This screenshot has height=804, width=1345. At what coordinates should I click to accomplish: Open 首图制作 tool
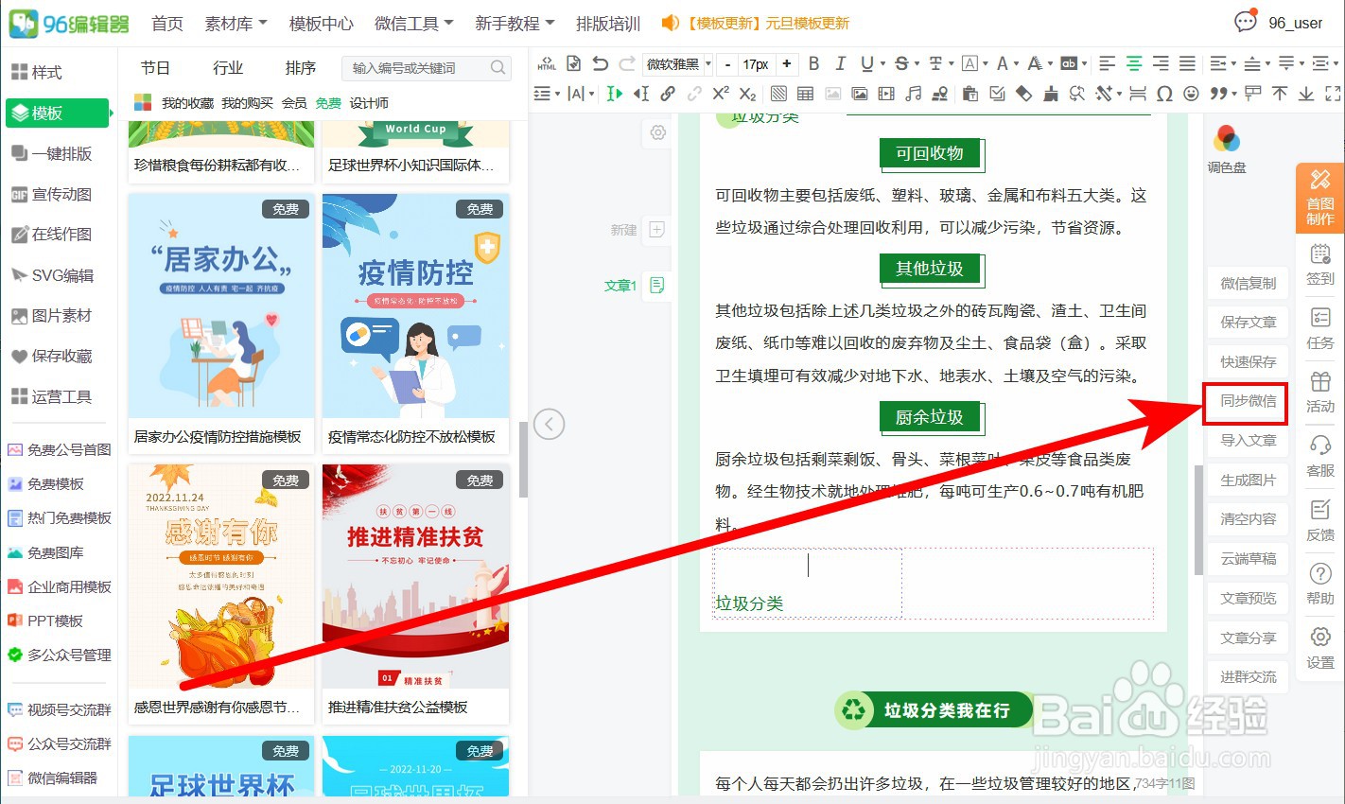tap(1320, 198)
